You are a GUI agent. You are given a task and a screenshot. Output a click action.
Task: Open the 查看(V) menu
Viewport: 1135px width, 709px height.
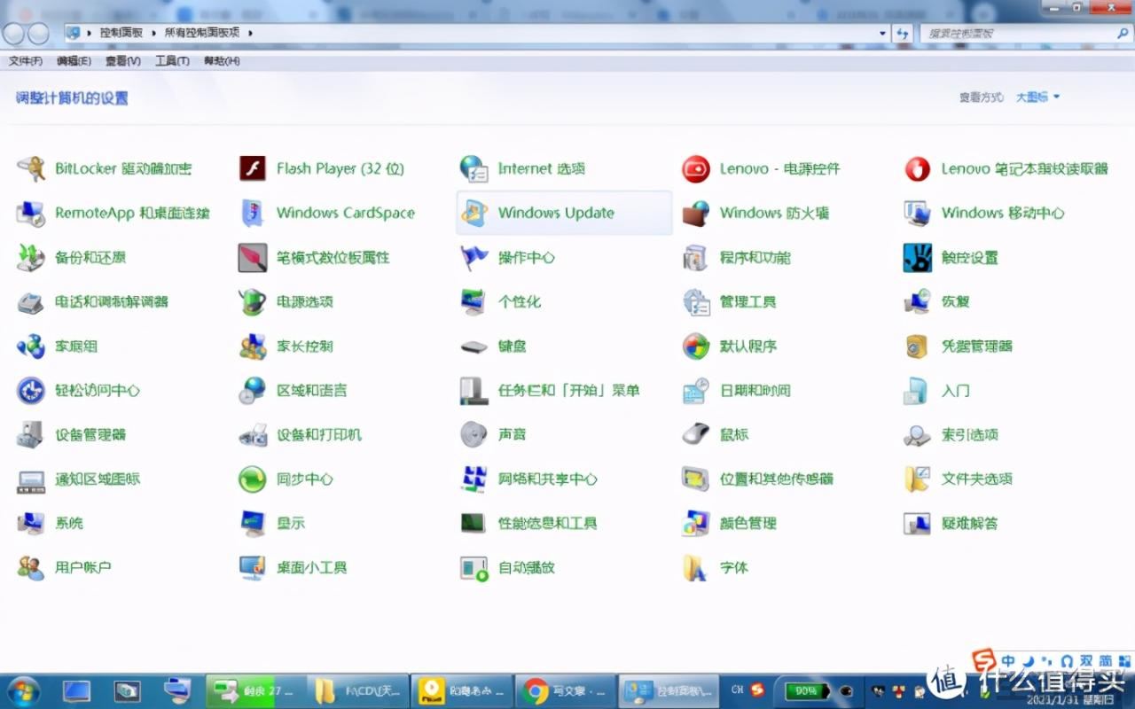coord(123,61)
